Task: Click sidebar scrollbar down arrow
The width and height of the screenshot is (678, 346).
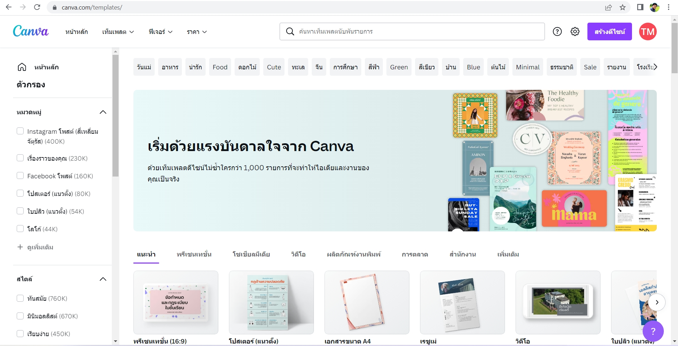Action: pyautogui.click(x=115, y=341)
